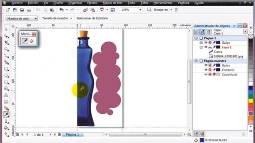Print the document
The image size is (255, 143).
[29, 10]
